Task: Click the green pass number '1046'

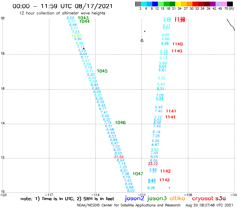Action: (120, 123)
